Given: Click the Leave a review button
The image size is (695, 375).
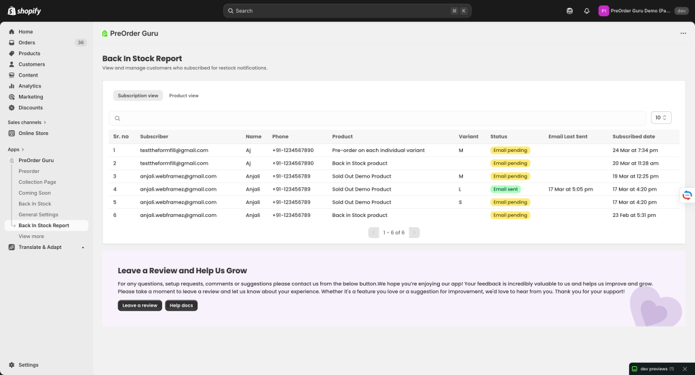Looking at the screenshot, I should coord(140,306).
